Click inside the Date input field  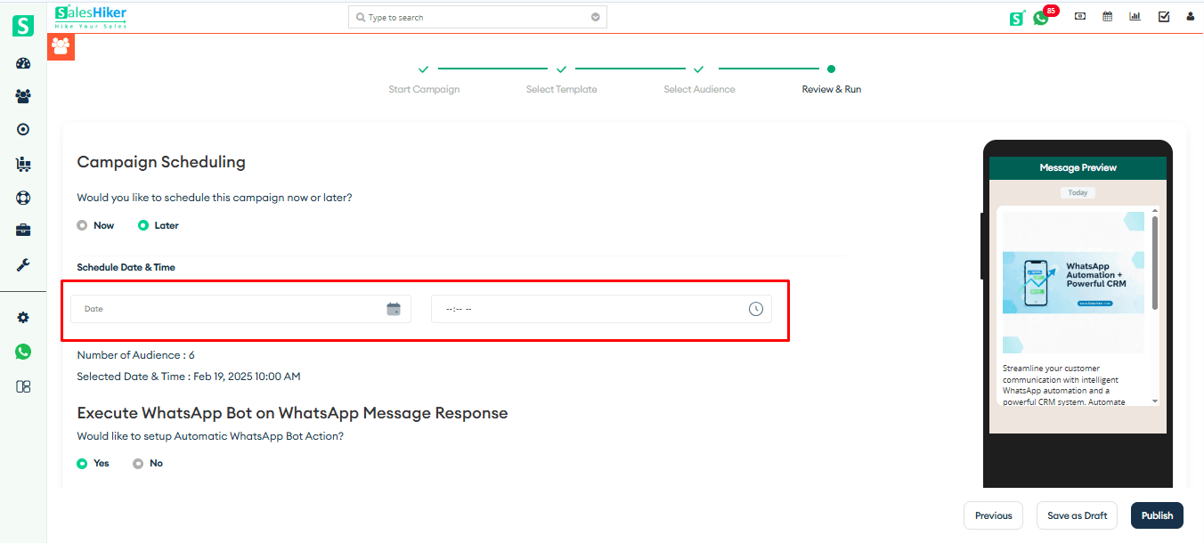(223, 308)
